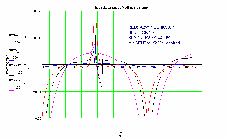Click the 'MAGENTA: K2-XA repaired' annotation

[154, 43]
